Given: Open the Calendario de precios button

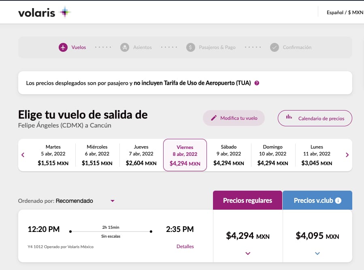Looking at the screenshot, I should point(315,118).
